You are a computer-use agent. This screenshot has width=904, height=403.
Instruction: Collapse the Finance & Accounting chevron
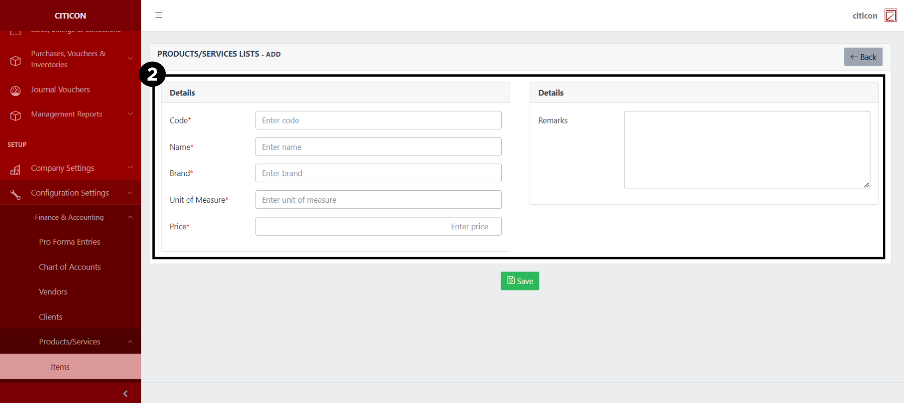click(x=130, y=217)
